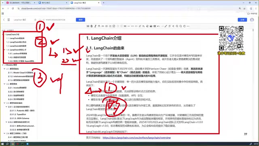Switch to the first browser tab
Viewport: 259px width, 146px height.
[x=21, y=3]
